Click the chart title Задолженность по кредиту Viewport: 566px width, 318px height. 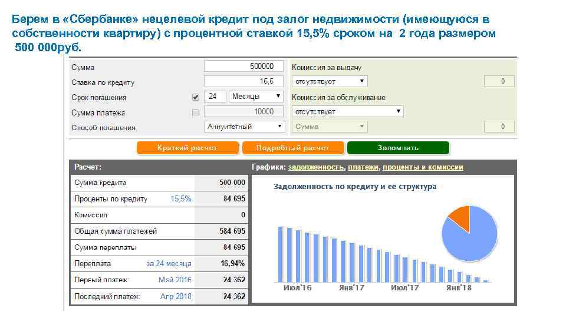[x=355, y=187]
